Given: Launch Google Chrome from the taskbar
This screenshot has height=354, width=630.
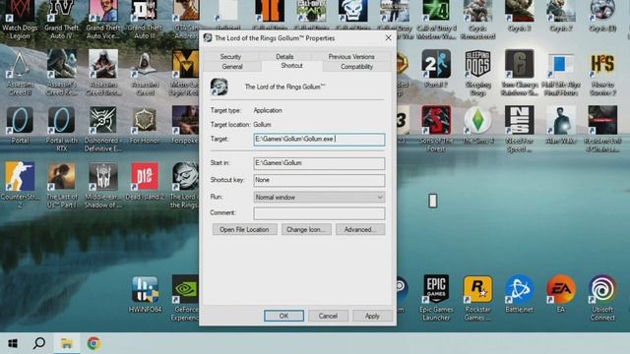Looking at the screenshot, I should 94,343.
